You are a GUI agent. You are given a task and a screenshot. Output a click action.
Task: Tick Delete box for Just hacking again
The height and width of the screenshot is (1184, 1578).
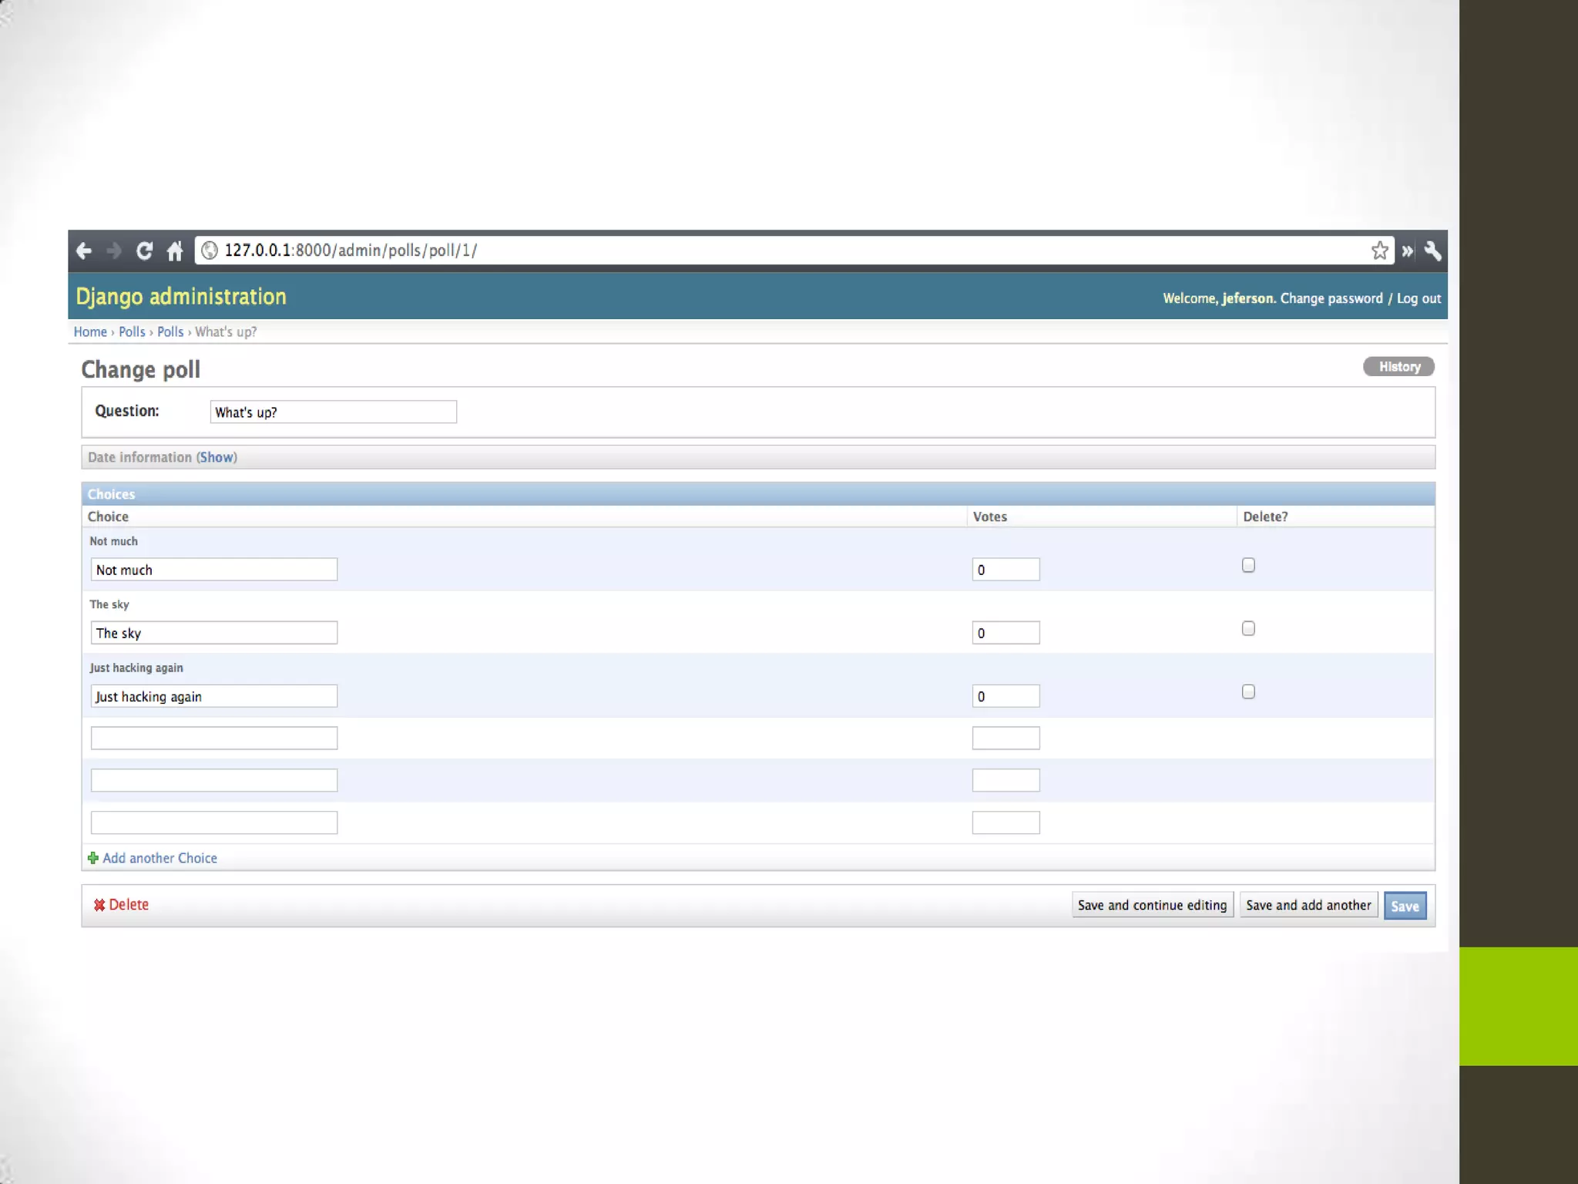[x=1248, y=691]
